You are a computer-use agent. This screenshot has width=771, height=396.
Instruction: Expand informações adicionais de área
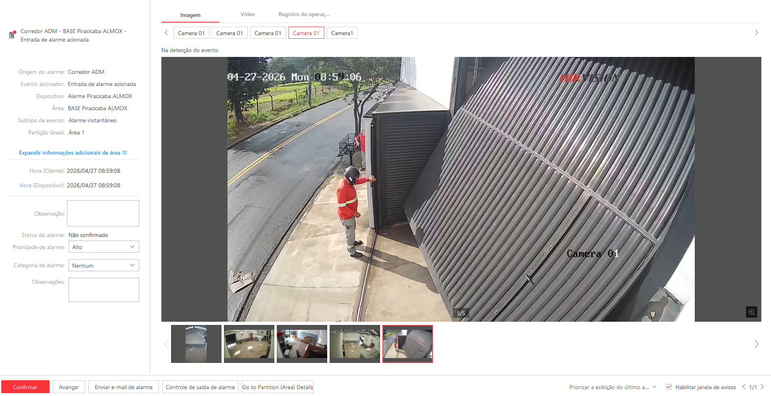coord(73,153)
